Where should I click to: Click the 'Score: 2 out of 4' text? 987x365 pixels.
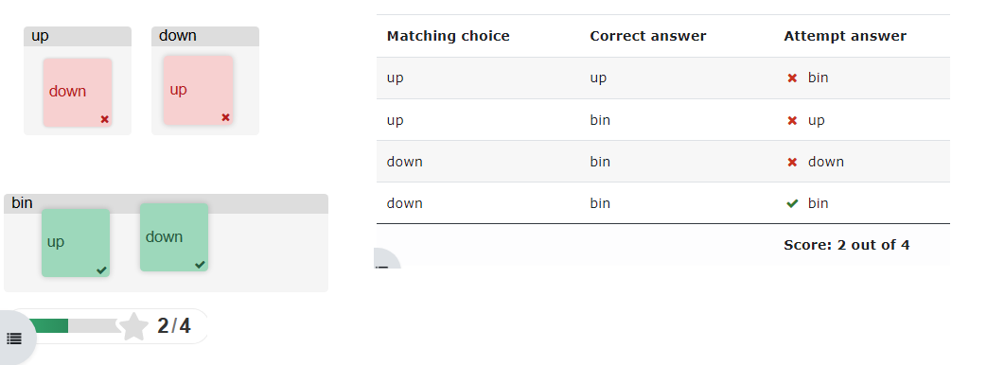(847, 245)
